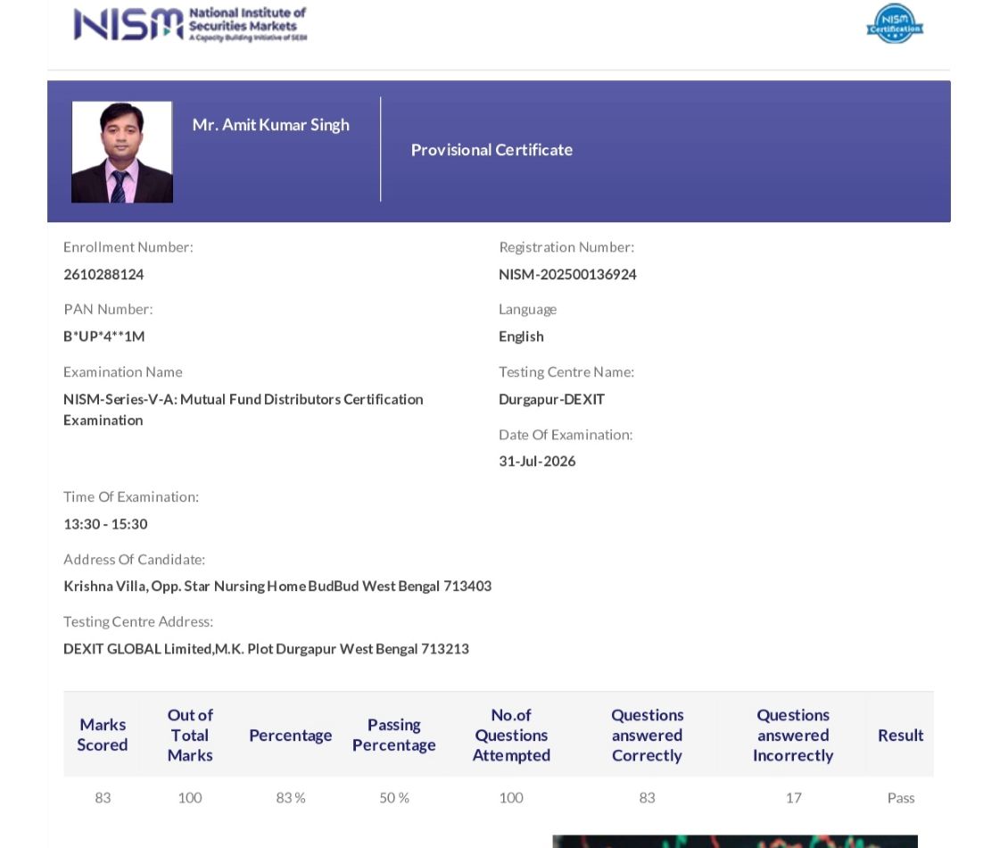The width and height of the screenshot is (1000, 848).
Task: Click the 'Registration Number:' label
Action: pyautogui.click(x=566, y=247)
